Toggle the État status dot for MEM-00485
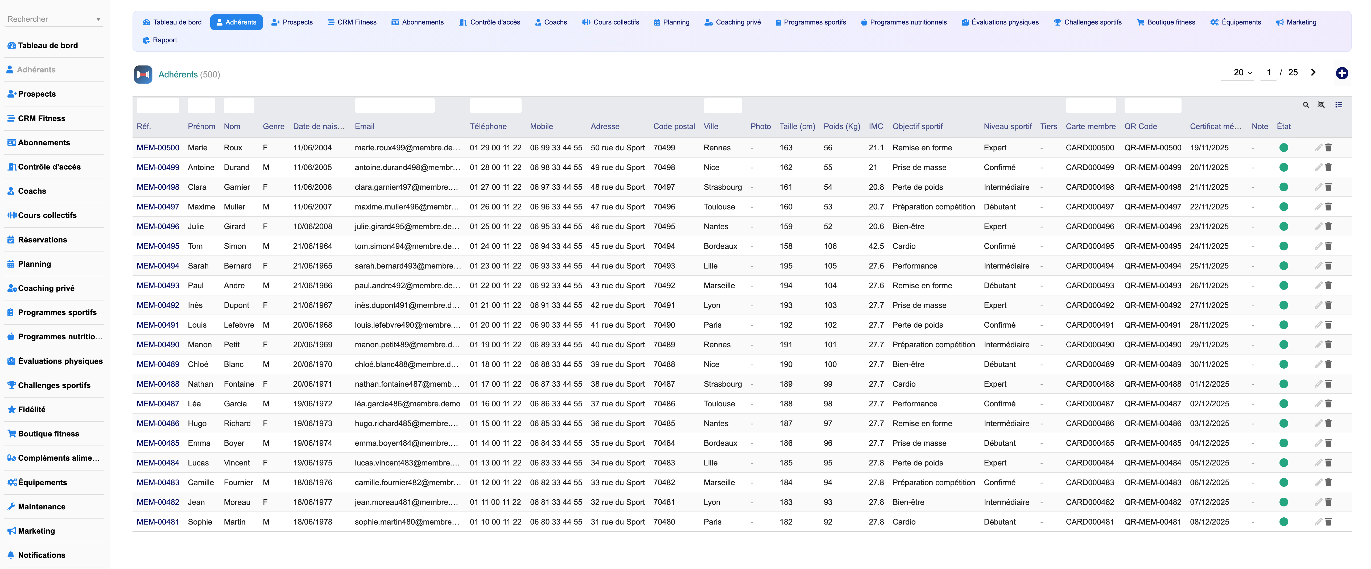 point(1283,443)
